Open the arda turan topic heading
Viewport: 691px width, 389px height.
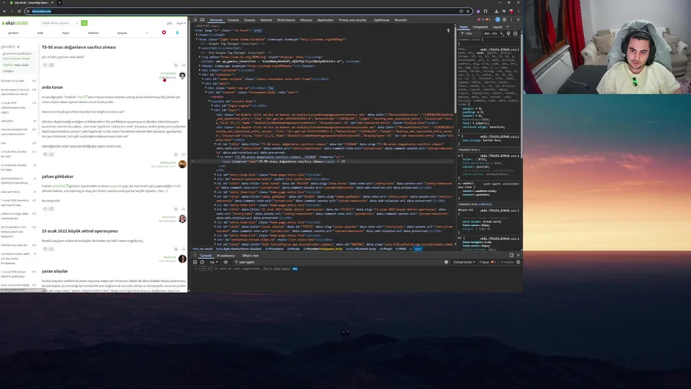point(52,88)
